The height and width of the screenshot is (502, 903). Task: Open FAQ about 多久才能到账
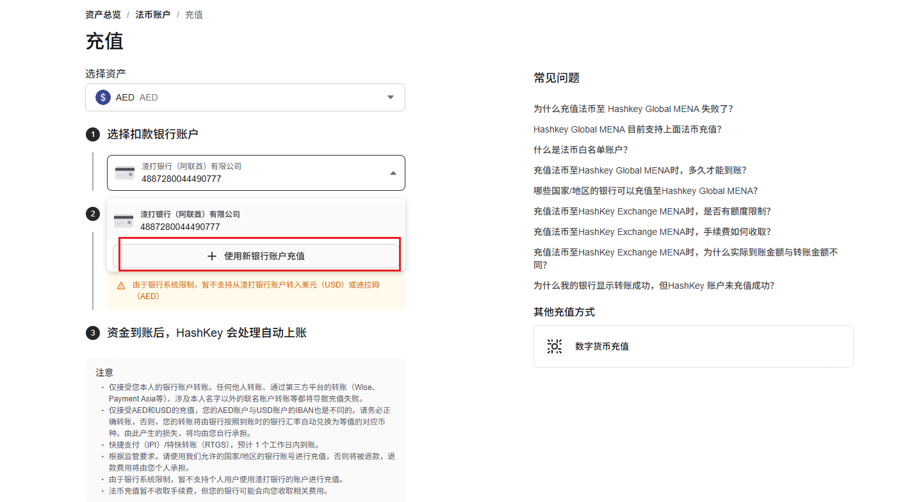(639, 170)
